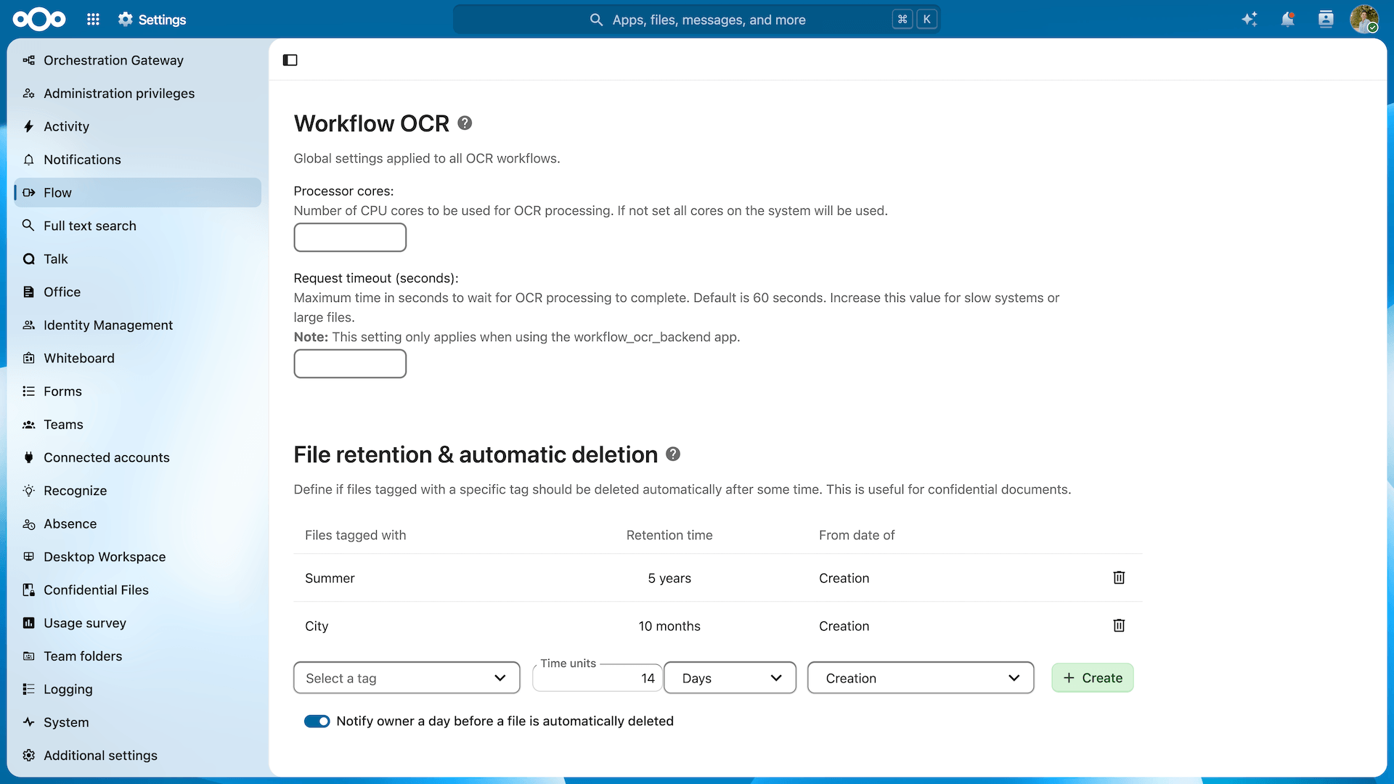Click the Time units number field
The image size is (1394, 784).
(x=598, y=678)
